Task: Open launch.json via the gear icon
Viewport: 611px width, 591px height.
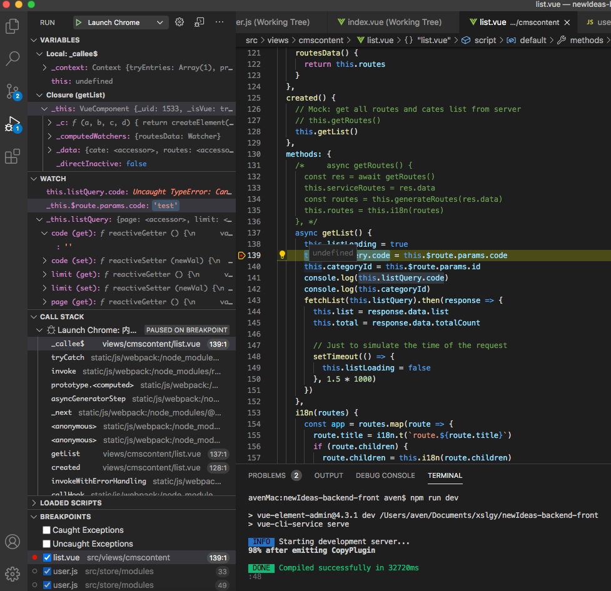Action: [x=179, y=22]
